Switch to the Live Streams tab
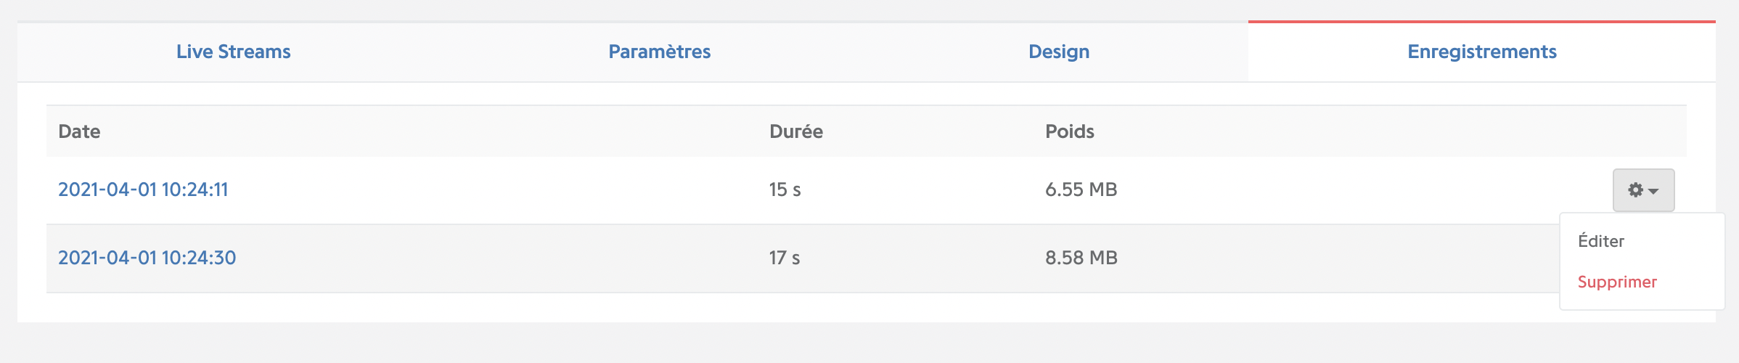 pyautogui.click(x=233, y=52)
